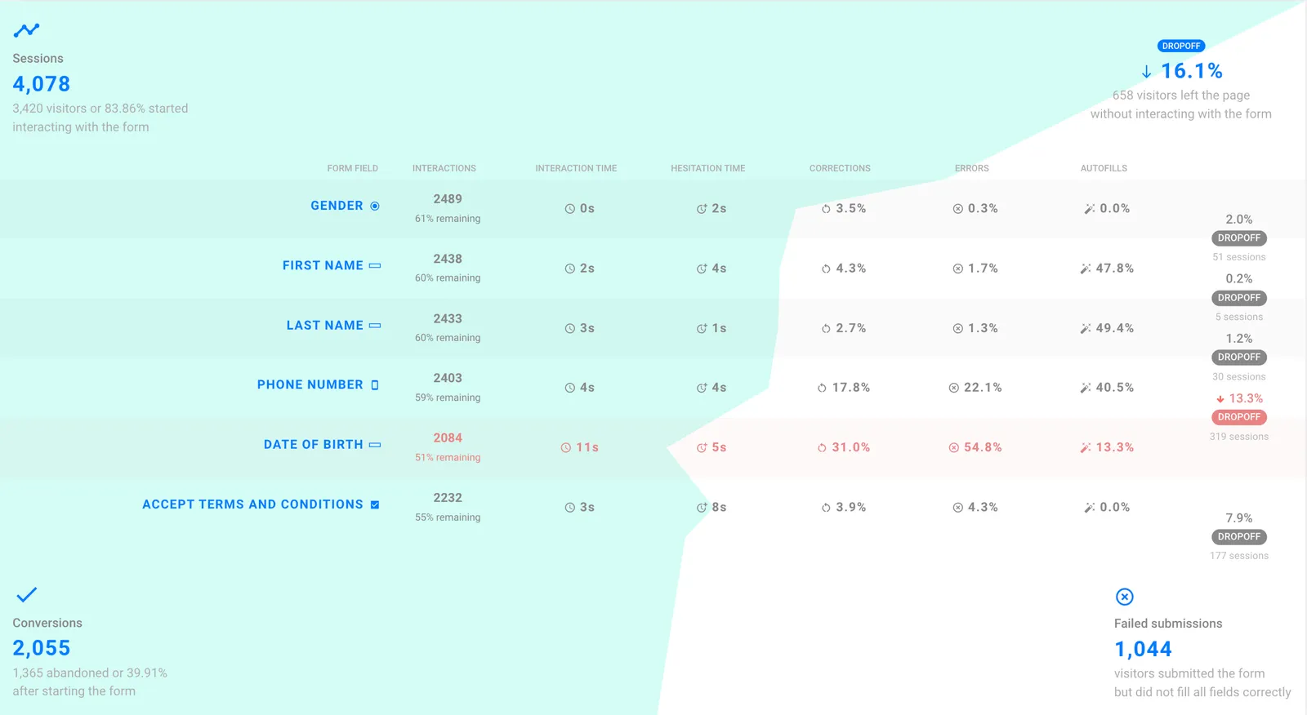Click the DROPOFF badge under 1.2%
The height and width of the screenshot is (715, 1307).
(x=1239, y=357)
